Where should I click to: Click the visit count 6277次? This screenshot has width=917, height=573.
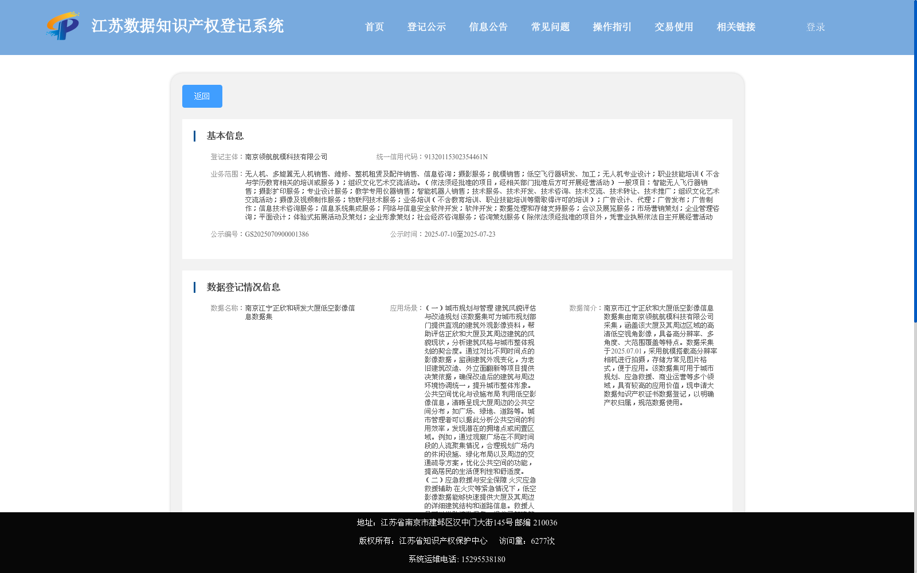[543, 541]
